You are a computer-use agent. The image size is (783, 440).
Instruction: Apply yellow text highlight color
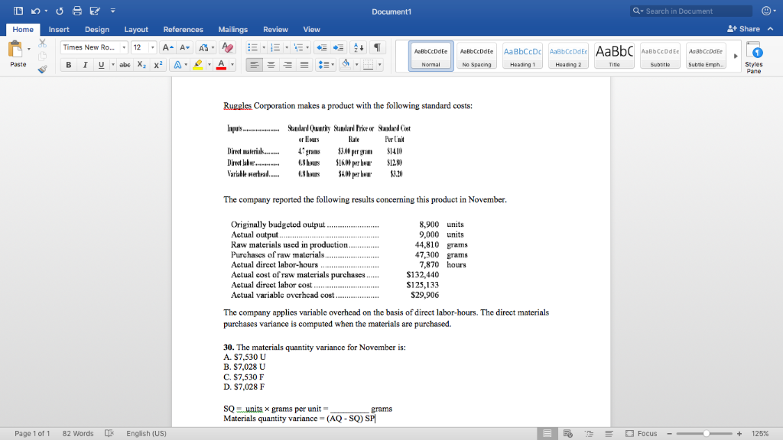click(198, 65)
